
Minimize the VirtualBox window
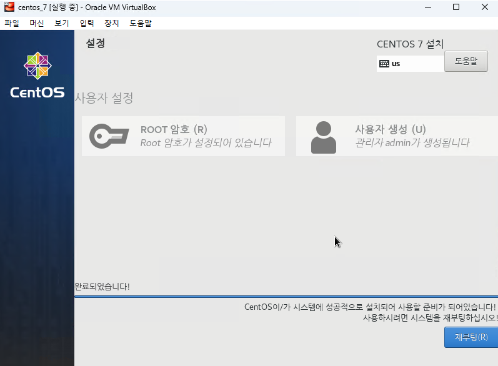[x=428, y=7]
